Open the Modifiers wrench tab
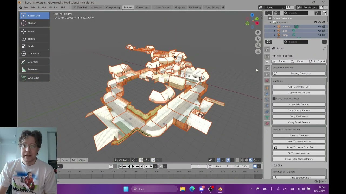346x194 pixels. [x=267, y=94]
